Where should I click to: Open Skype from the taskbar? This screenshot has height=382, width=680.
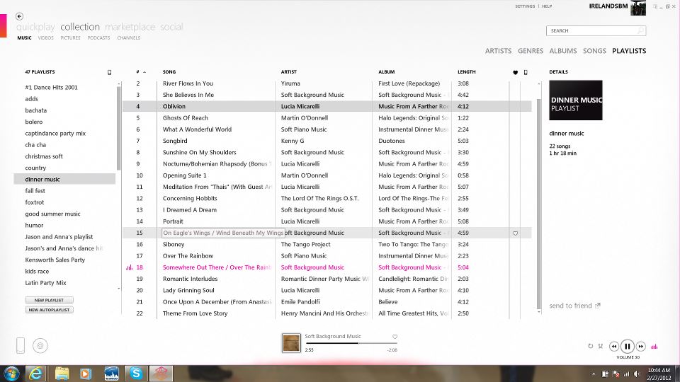coord(136,374)
